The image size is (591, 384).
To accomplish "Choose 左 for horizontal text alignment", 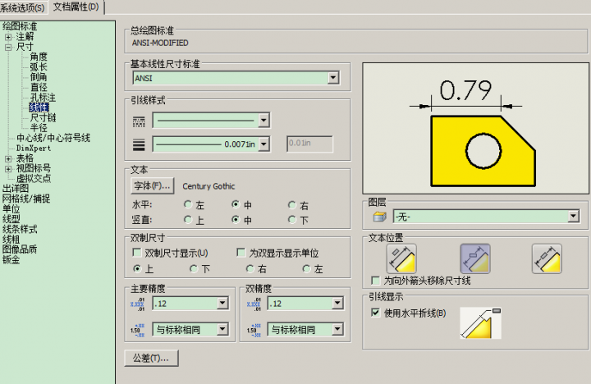I will (188, 204).
